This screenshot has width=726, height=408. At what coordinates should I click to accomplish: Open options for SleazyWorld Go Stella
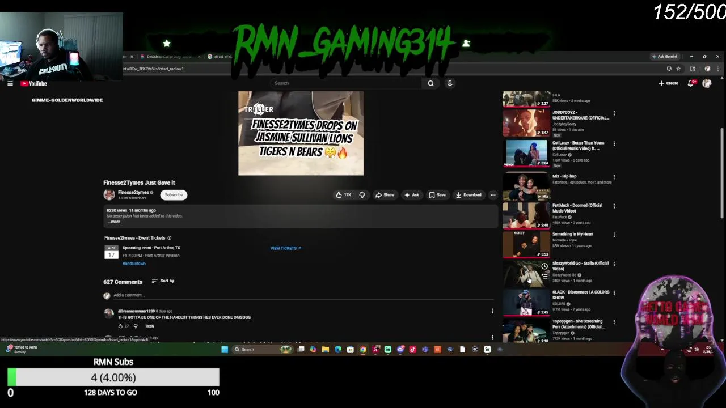pos(614,264)
